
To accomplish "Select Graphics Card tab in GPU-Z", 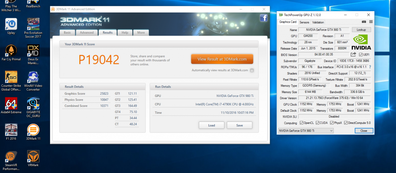I will 288,22.
